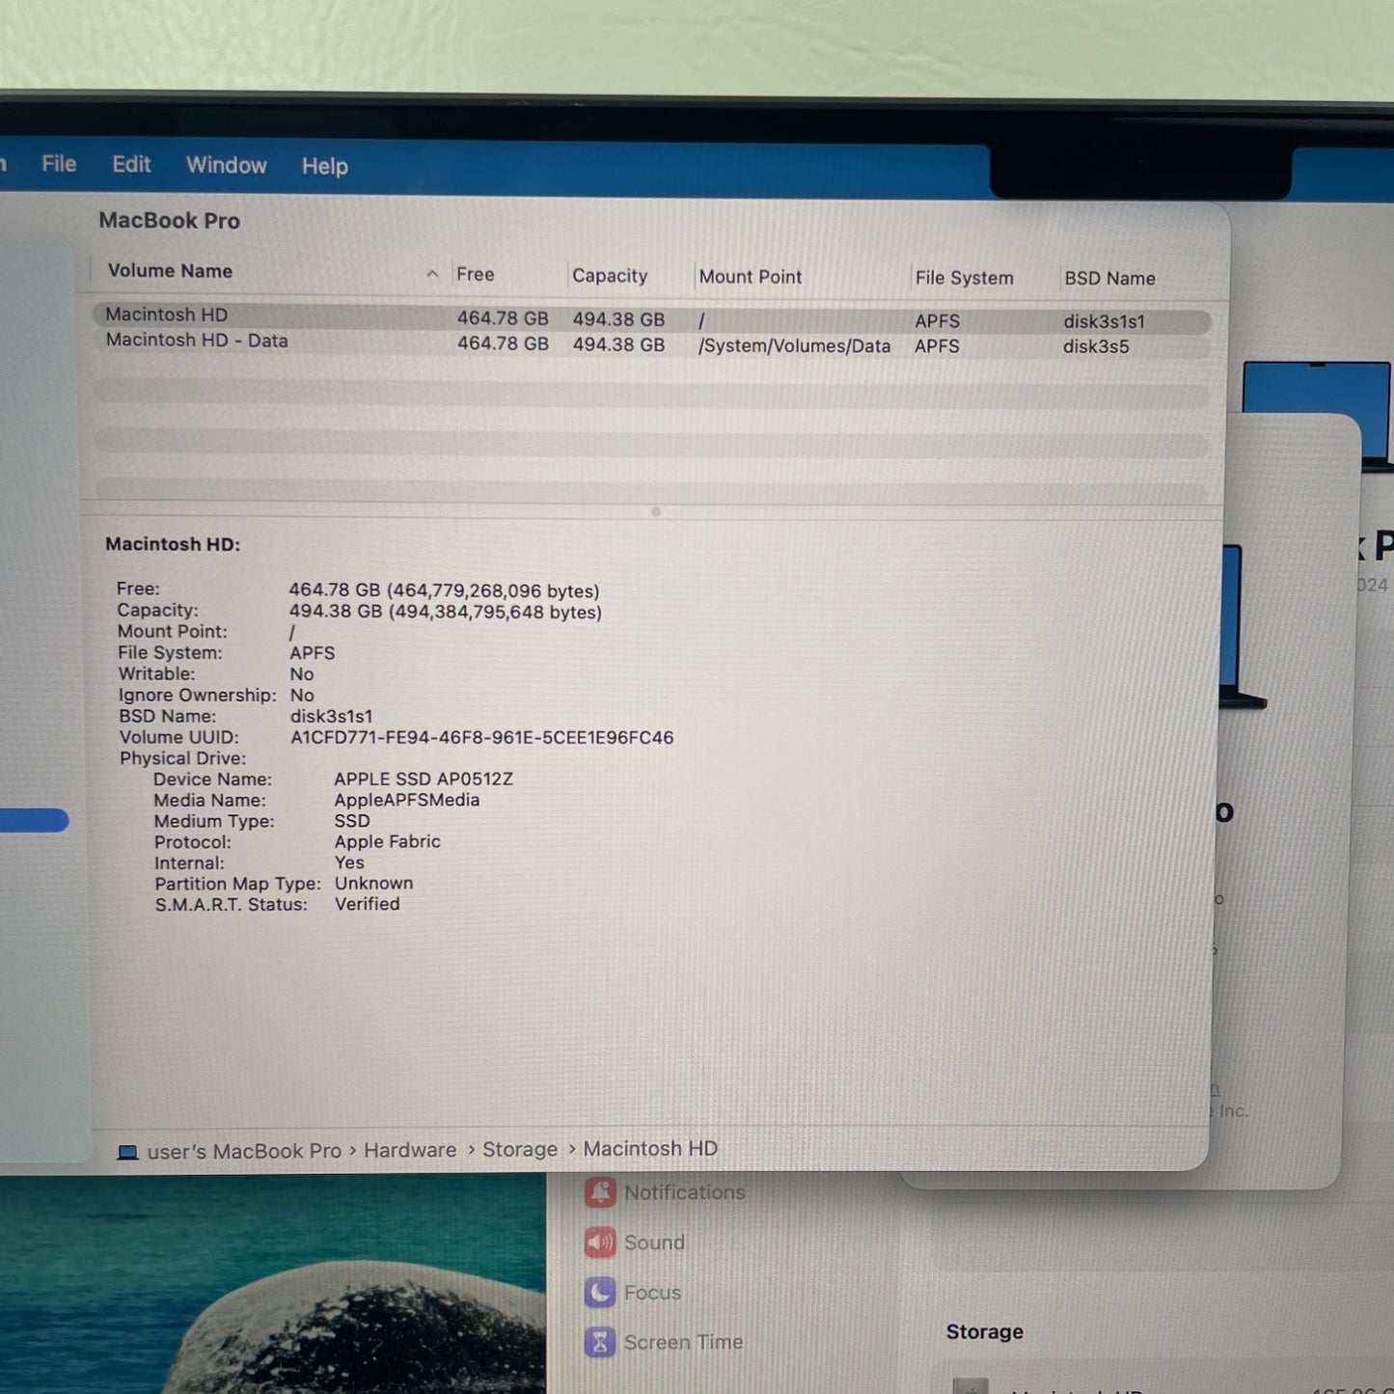Click the Partition Map Type Unknown value

coord(374,883)
